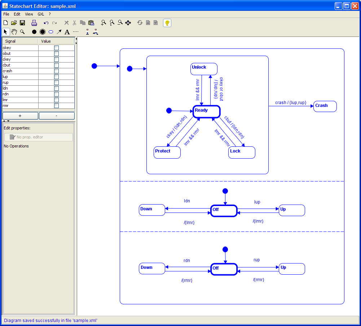
Task: Open the GXL menu
Action: 41,14
